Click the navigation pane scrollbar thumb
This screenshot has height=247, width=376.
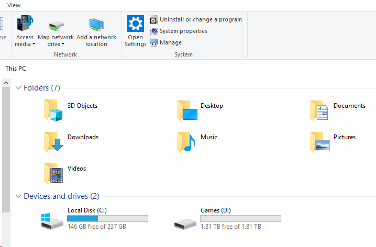click(x=6, y=150)
